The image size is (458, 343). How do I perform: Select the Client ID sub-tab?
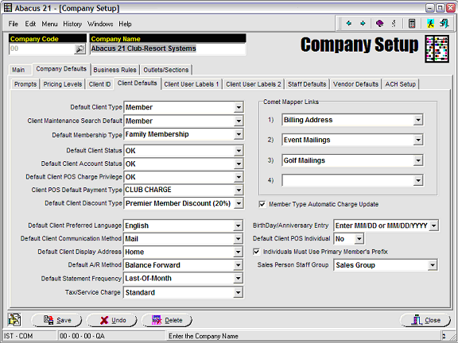99,84
